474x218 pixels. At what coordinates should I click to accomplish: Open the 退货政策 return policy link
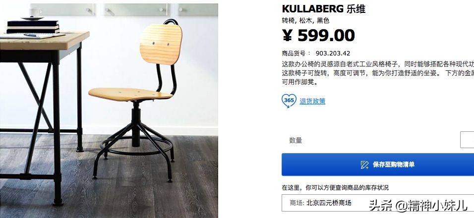tap(312, 101)
